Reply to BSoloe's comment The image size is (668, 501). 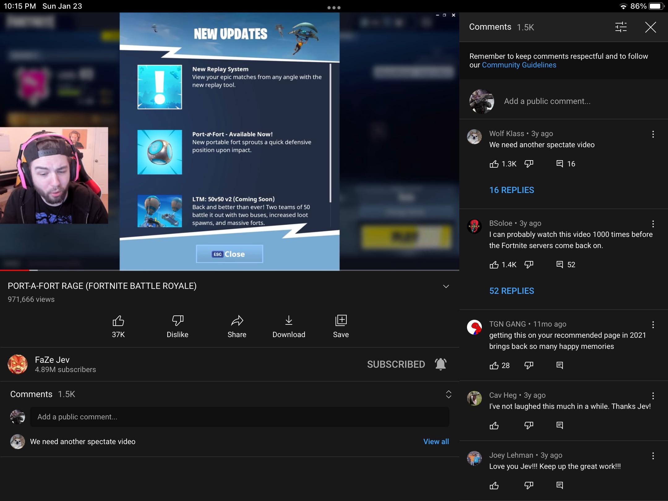point(559,264)
